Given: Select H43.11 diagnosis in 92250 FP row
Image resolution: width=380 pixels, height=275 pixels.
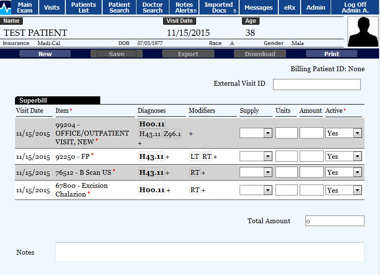Looking at the screenshot, I should 152,156.
